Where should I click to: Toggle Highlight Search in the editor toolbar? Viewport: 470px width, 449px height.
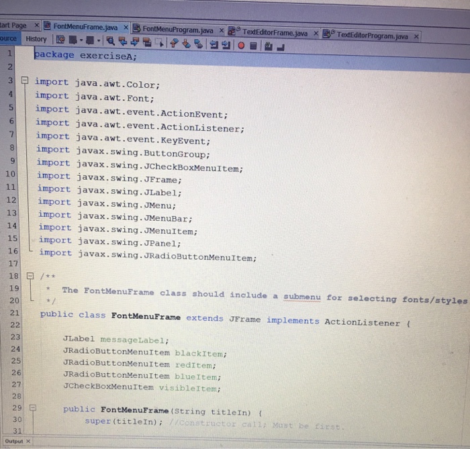pyautogui.click(x=147, y=42)
